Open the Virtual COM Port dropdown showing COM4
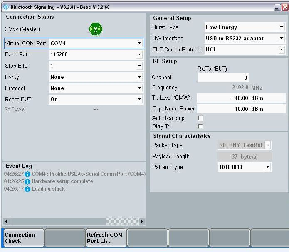Screen dimensions: 289x252 (x=96, y=44)
